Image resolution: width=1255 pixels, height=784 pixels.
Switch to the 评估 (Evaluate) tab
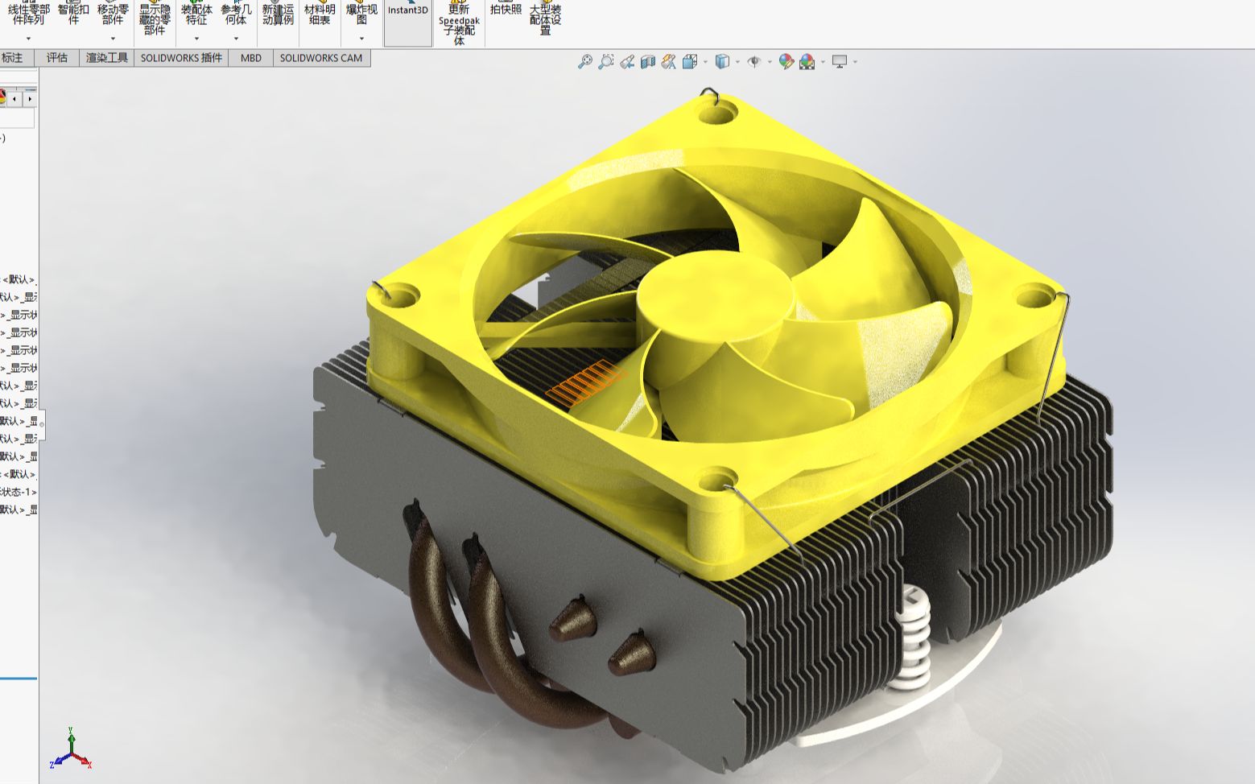point(56,58)
